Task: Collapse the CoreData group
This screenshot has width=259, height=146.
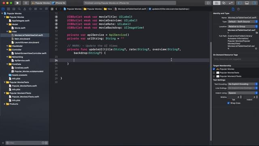Action: (7, 64)
